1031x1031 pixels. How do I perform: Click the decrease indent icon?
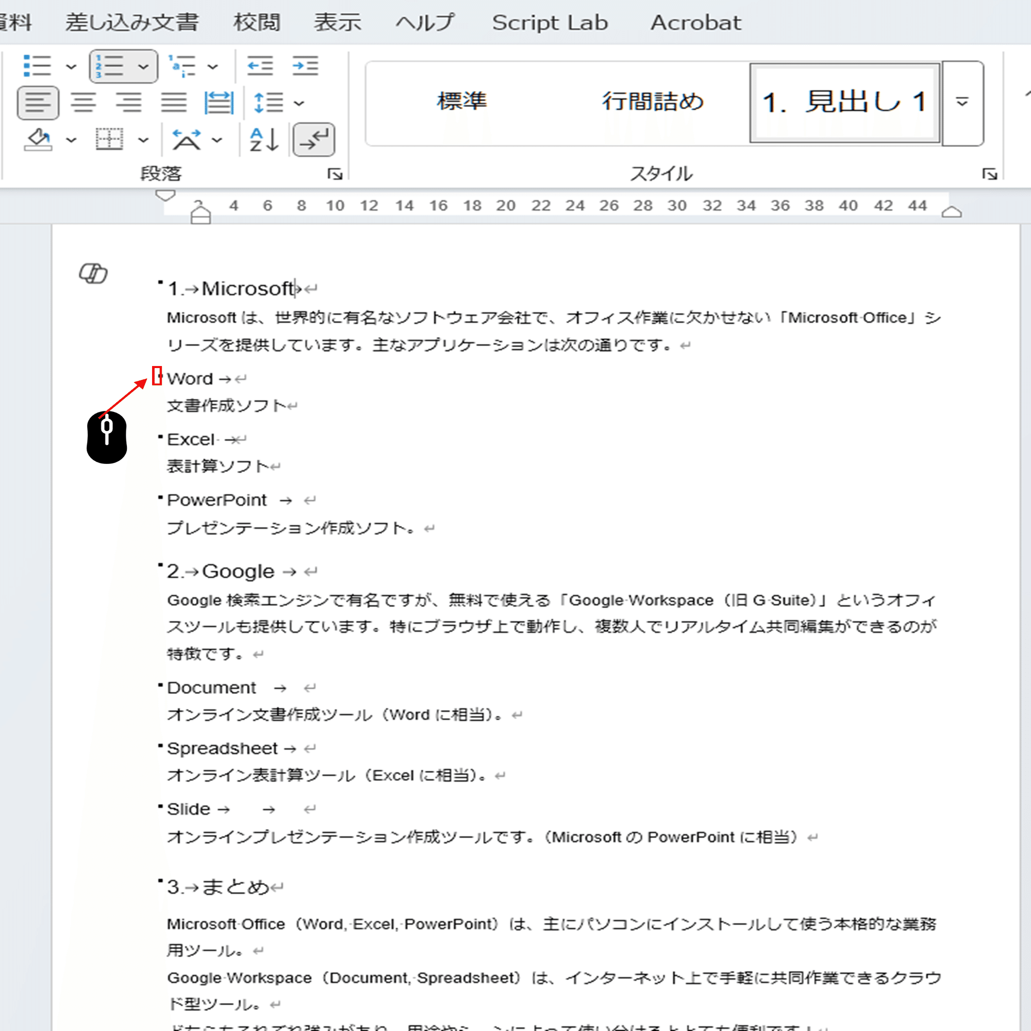[x=261, y=65]
